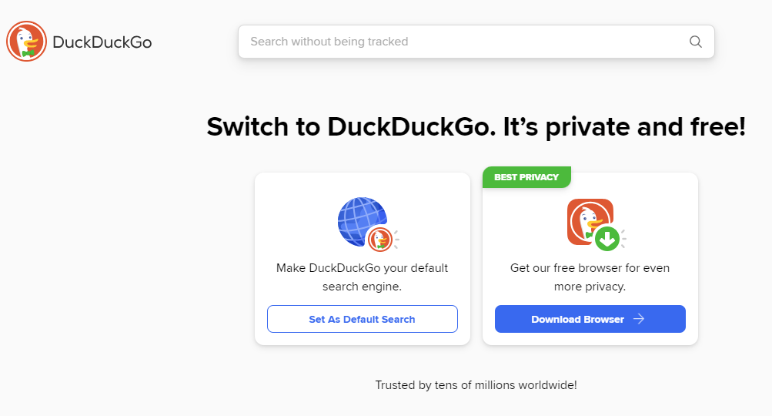Click the DuckDuckGo duck logo icon

coord(27,42)
